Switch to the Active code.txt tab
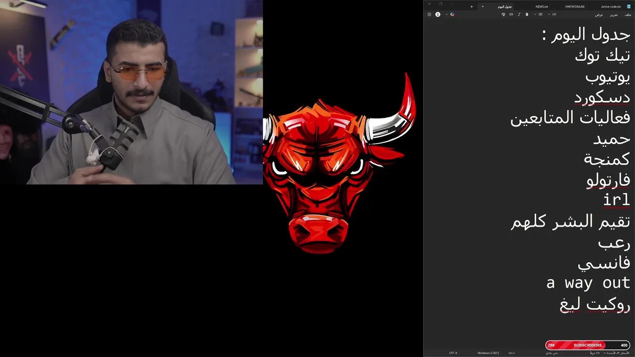The width and height of the screenshot is (635, 357). pyautogui.click(x=611, y=6)
